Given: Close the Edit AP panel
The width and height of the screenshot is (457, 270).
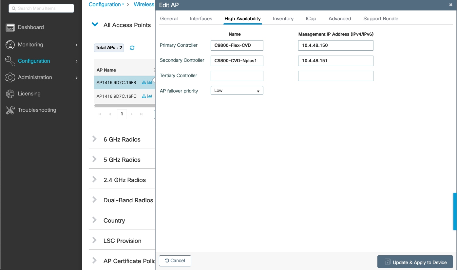Looking at the screenshot, I should pos(451,5).
